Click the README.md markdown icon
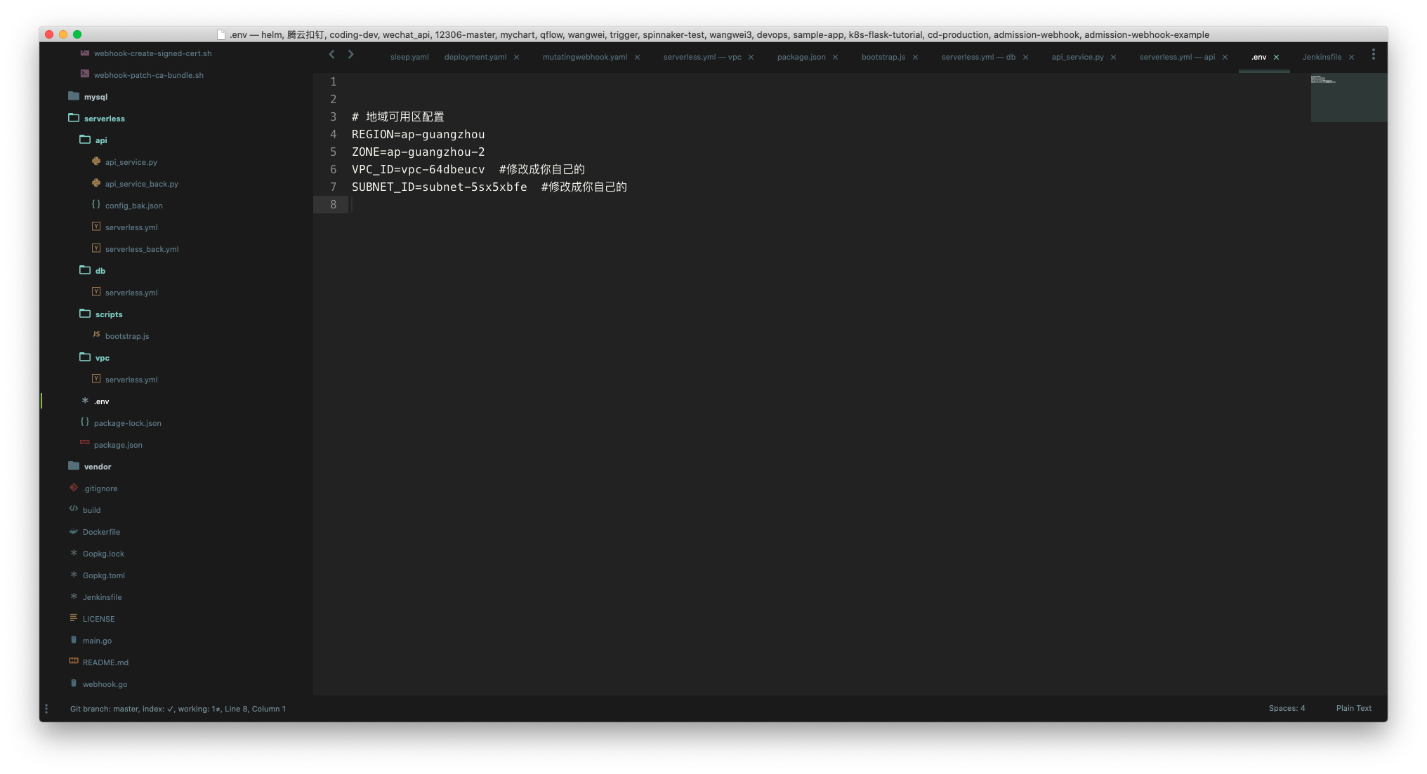Screen dimensions: 1427x774 [x=74, y=661]
